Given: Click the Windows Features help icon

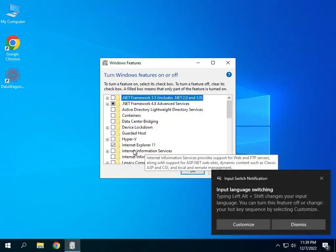Looking at the screenshot, I should click(x=229, y=74).
